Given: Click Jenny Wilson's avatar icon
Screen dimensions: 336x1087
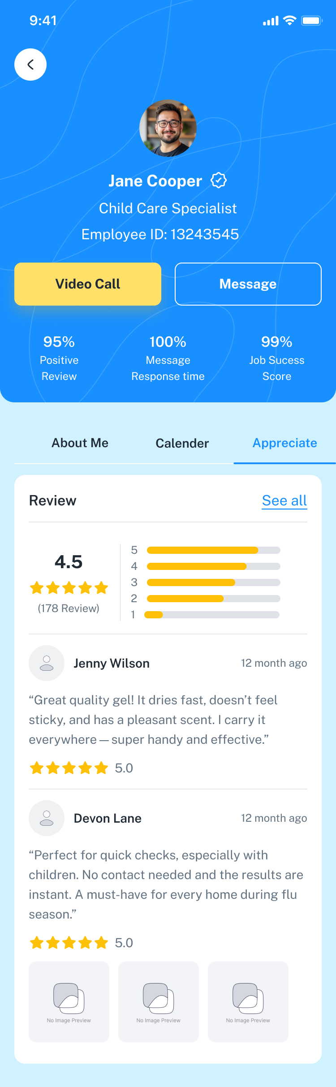Looking at the screenshot, I should (x=47, y=663).
